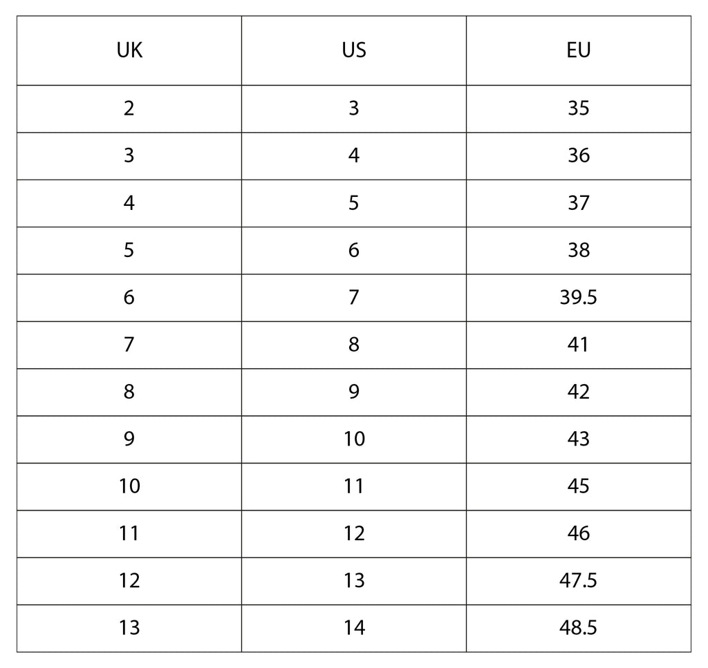The width and height of the screenshot is (708, 668).
Task: Click the US size 14 cell
Action: [x=353, y=628]
